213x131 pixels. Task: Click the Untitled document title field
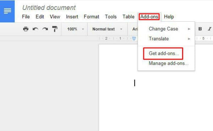[x=49, y=7]
